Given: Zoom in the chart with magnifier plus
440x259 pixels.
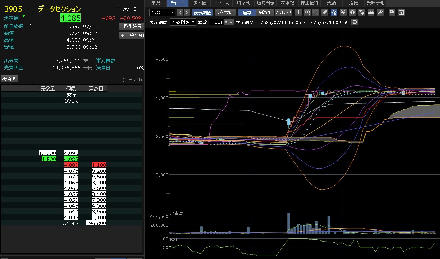Looking at the screenshot, I should point(308,12).
